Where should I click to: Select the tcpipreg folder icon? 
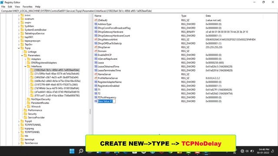click(22, 128)
